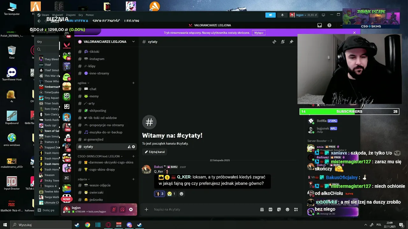Open the GIF picker
The image size is (408, 229).
coord(270,210)
